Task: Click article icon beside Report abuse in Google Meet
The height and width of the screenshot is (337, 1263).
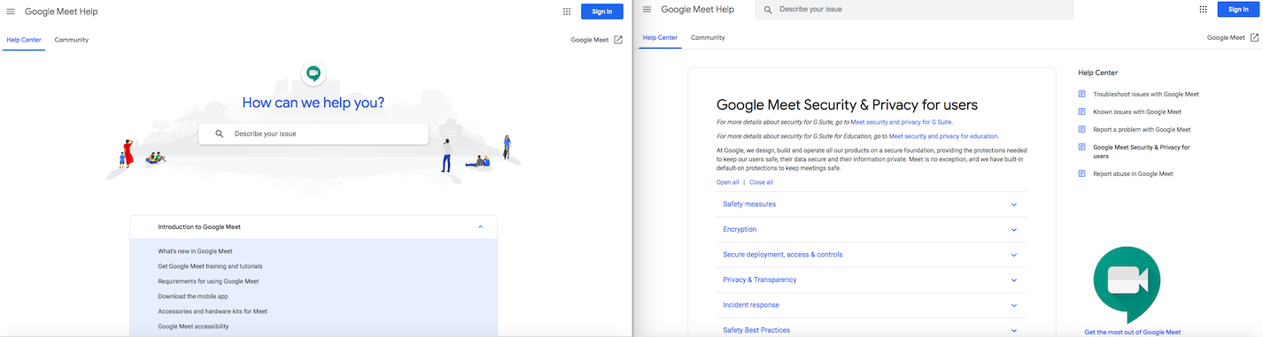Action: (x=1081, y=173)
